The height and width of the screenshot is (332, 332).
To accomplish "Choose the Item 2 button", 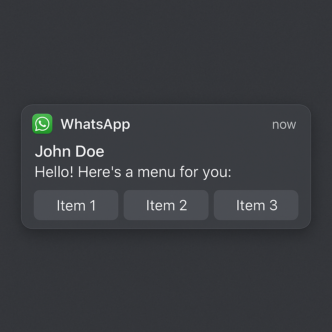I will [x=166, y=205].
